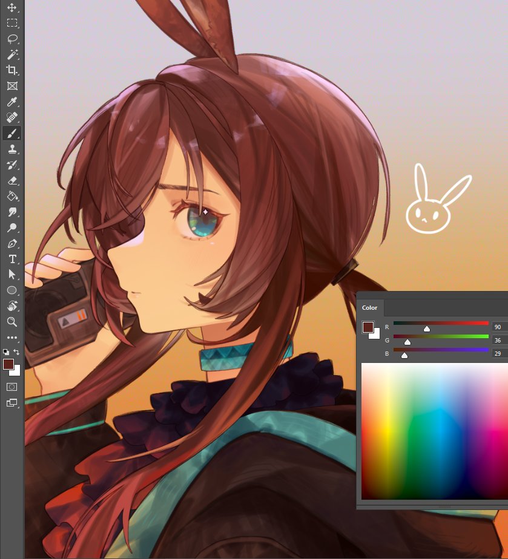Reset to default foreground and background colors
This screenshot has height=559, width=508.
[6, 352]
